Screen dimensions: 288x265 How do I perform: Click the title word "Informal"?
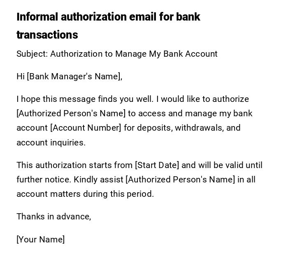(37, 17)
